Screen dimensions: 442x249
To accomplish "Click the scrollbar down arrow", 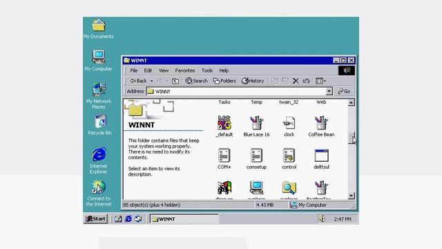I will click(x=351, y=195).
